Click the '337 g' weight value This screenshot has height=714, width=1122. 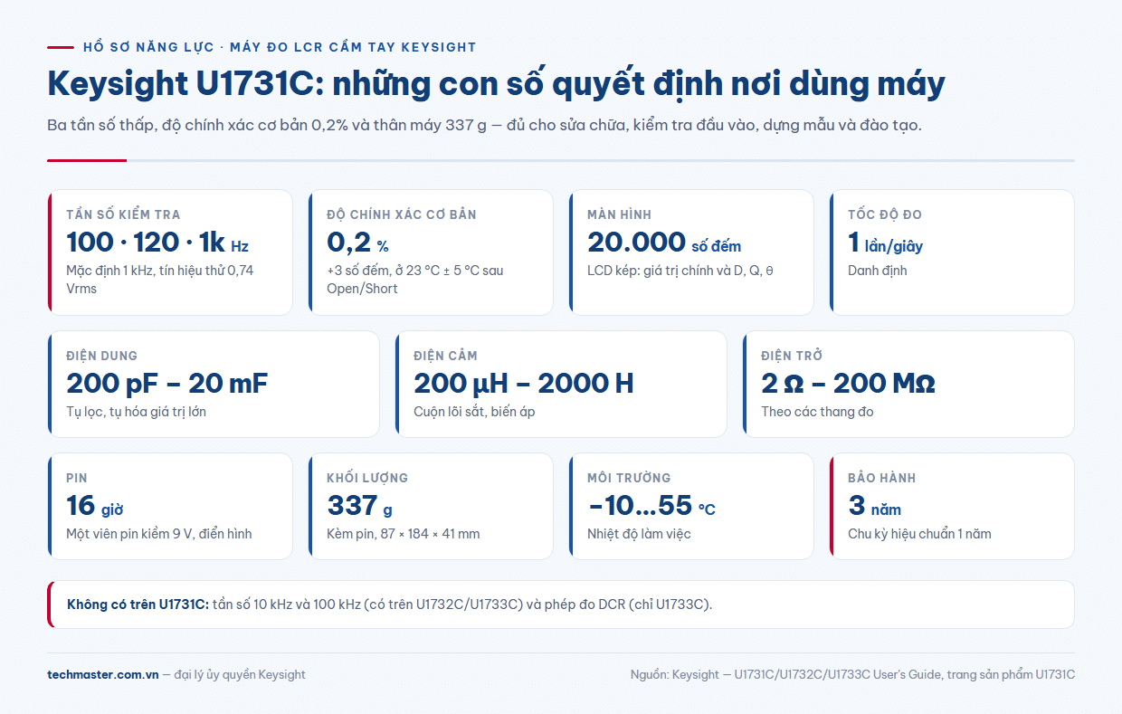(x=359, y=506)
